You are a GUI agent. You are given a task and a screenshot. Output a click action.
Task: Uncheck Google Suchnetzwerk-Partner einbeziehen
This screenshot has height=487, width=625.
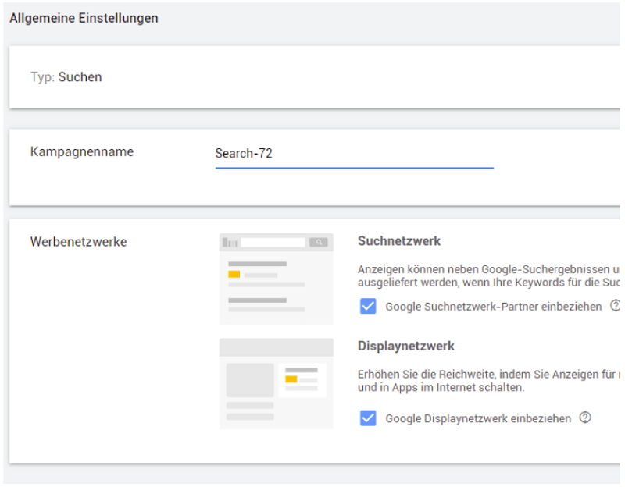point(367,306)
